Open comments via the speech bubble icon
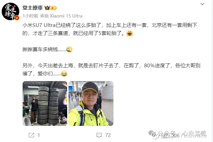213x142 pixels. (99, 135)
